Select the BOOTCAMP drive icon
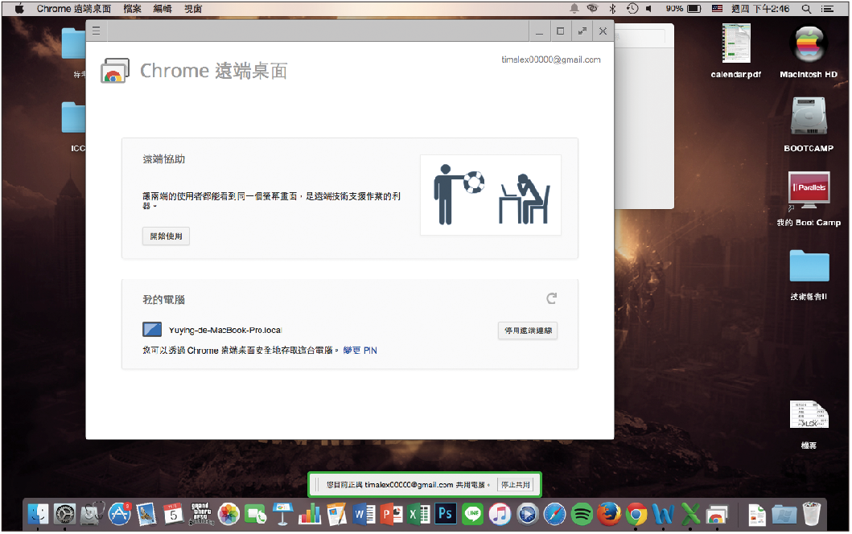 point(809,125)
